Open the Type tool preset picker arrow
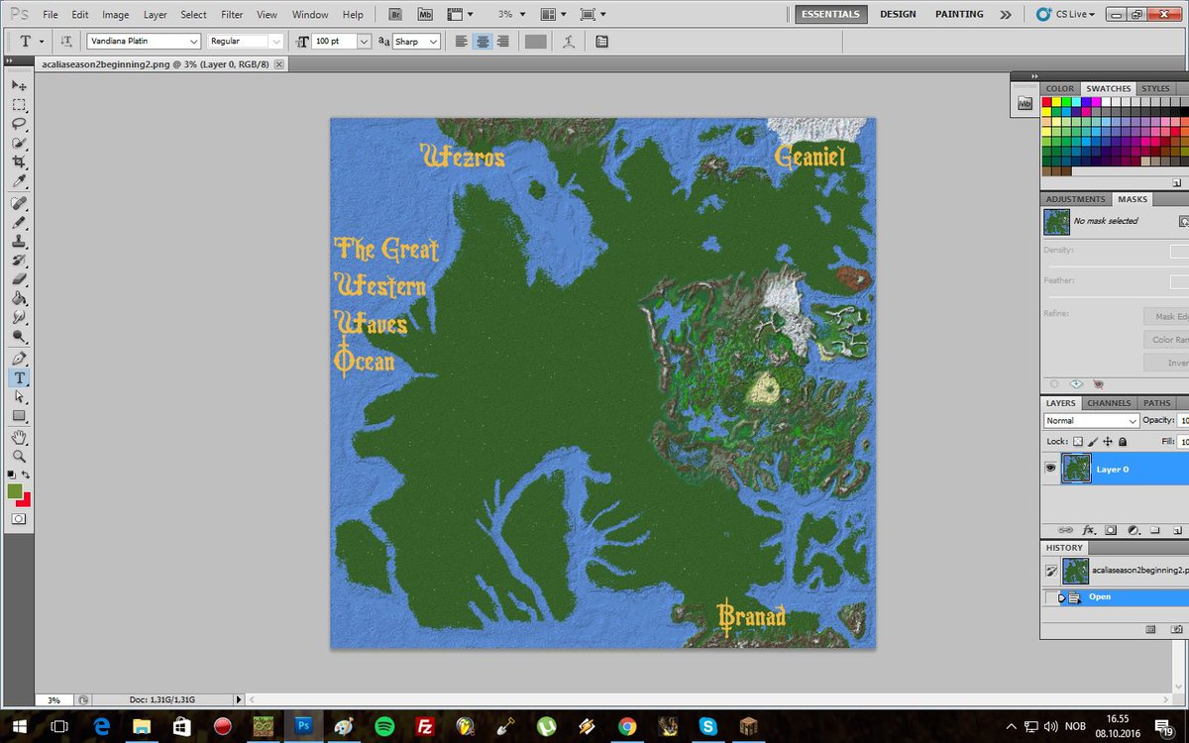Screen dimensions: 1189x743 click(41, 42)
